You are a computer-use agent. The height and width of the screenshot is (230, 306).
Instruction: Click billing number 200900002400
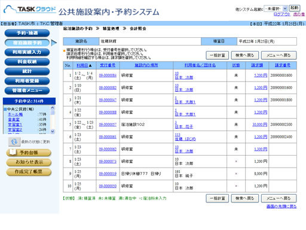[281, 137]
